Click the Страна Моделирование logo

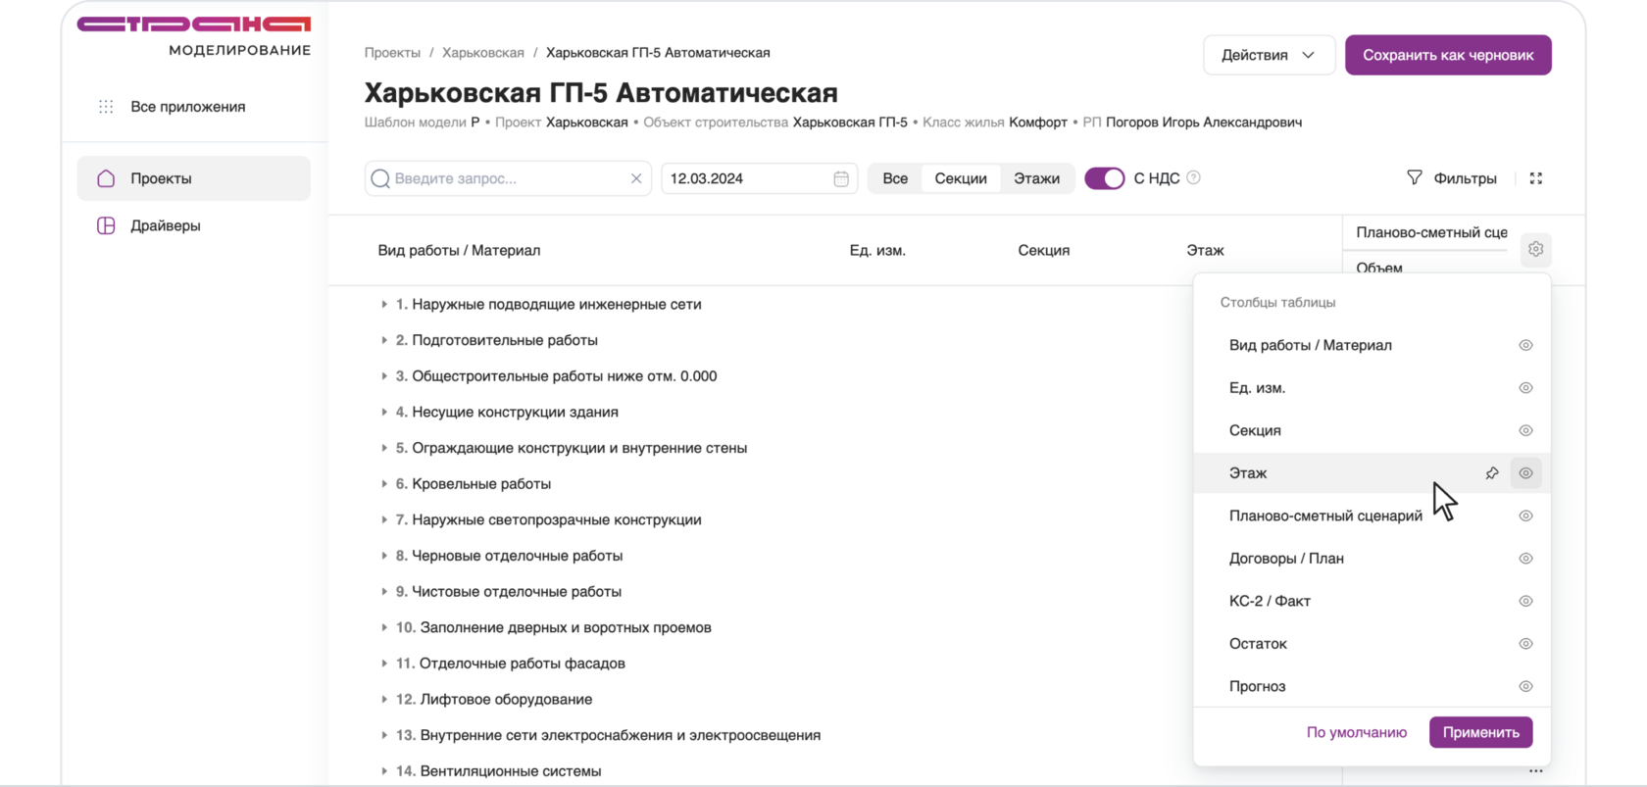coord(194,36)
